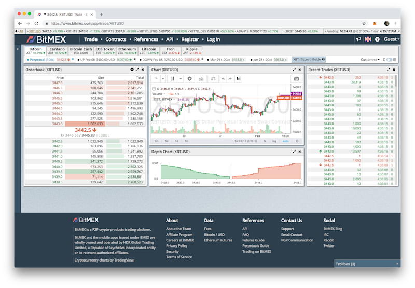Select the Litecoin tab
This screenshot has width=415, height=288.
click(149, 50)
